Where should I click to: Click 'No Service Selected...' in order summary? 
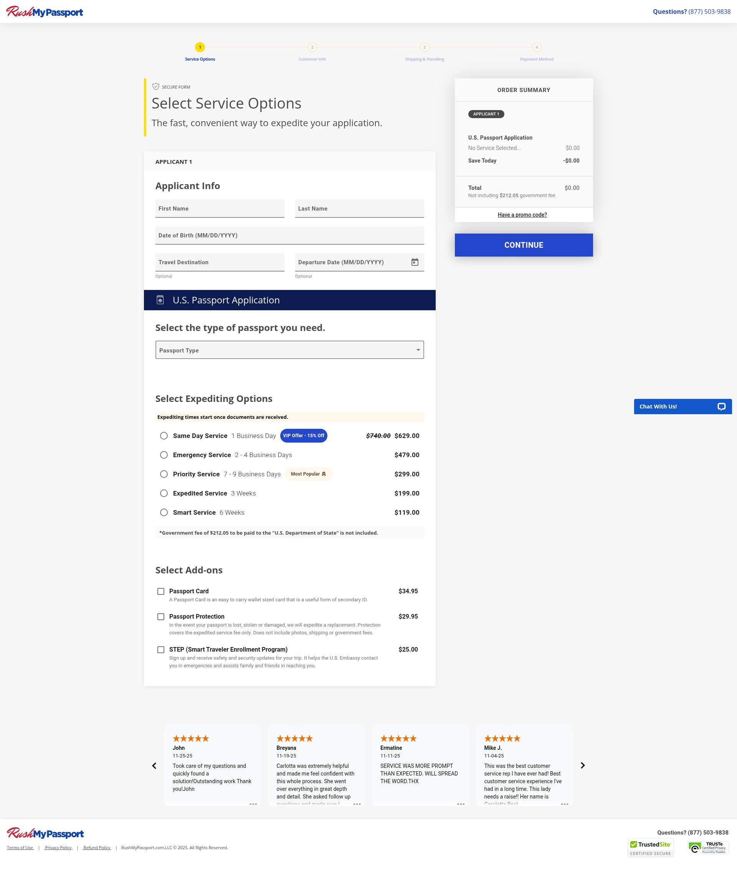[494, 148]
